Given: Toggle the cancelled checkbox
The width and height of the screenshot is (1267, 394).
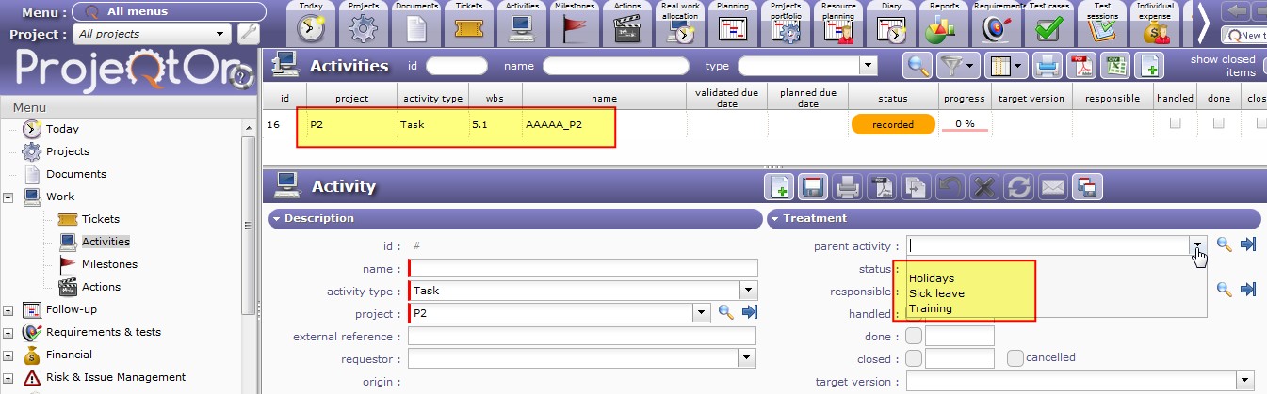Looking at the screenshot, I should [1015, 357].
